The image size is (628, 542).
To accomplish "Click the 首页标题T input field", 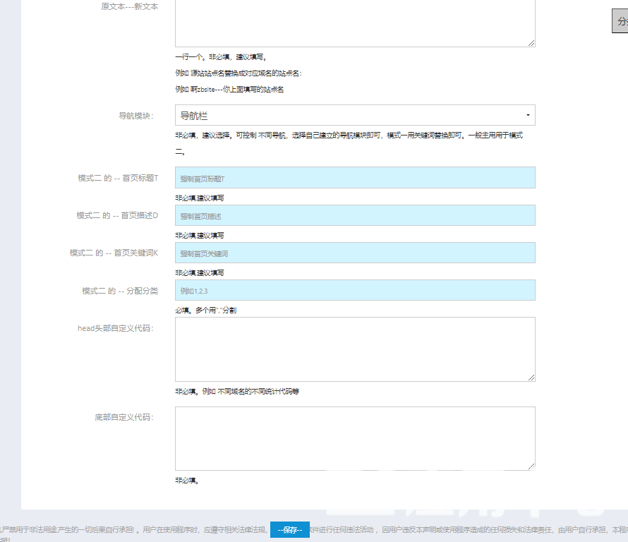I will (x=355, y=178).
